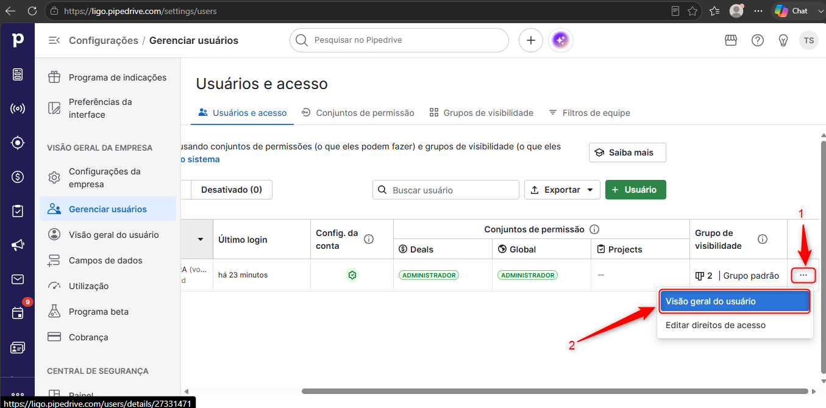This screenshot has width=826, height=408.
Task: Switch to Filtros de equipe tab
Action: click(589, 113)
